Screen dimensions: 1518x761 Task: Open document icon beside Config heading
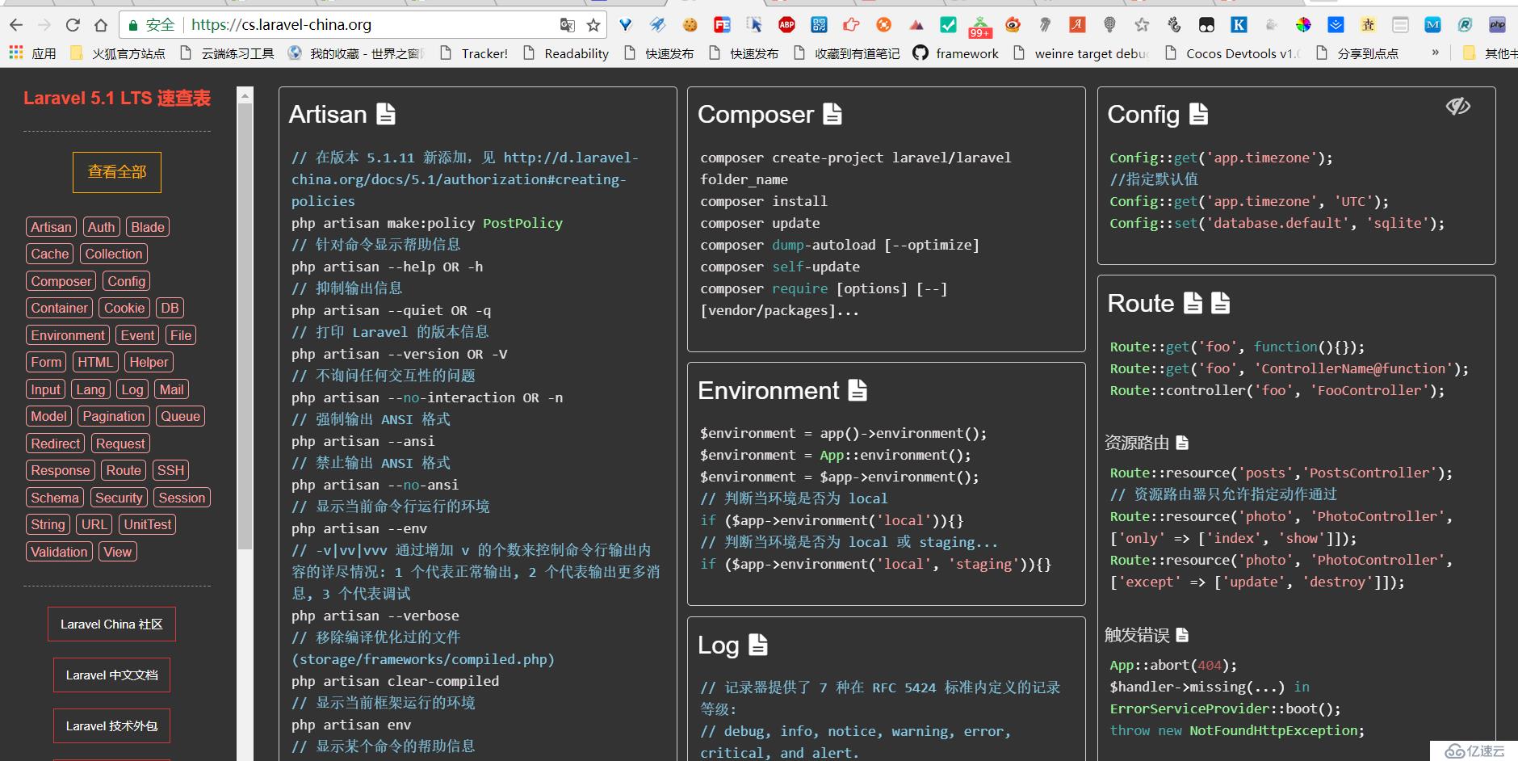1199,114
